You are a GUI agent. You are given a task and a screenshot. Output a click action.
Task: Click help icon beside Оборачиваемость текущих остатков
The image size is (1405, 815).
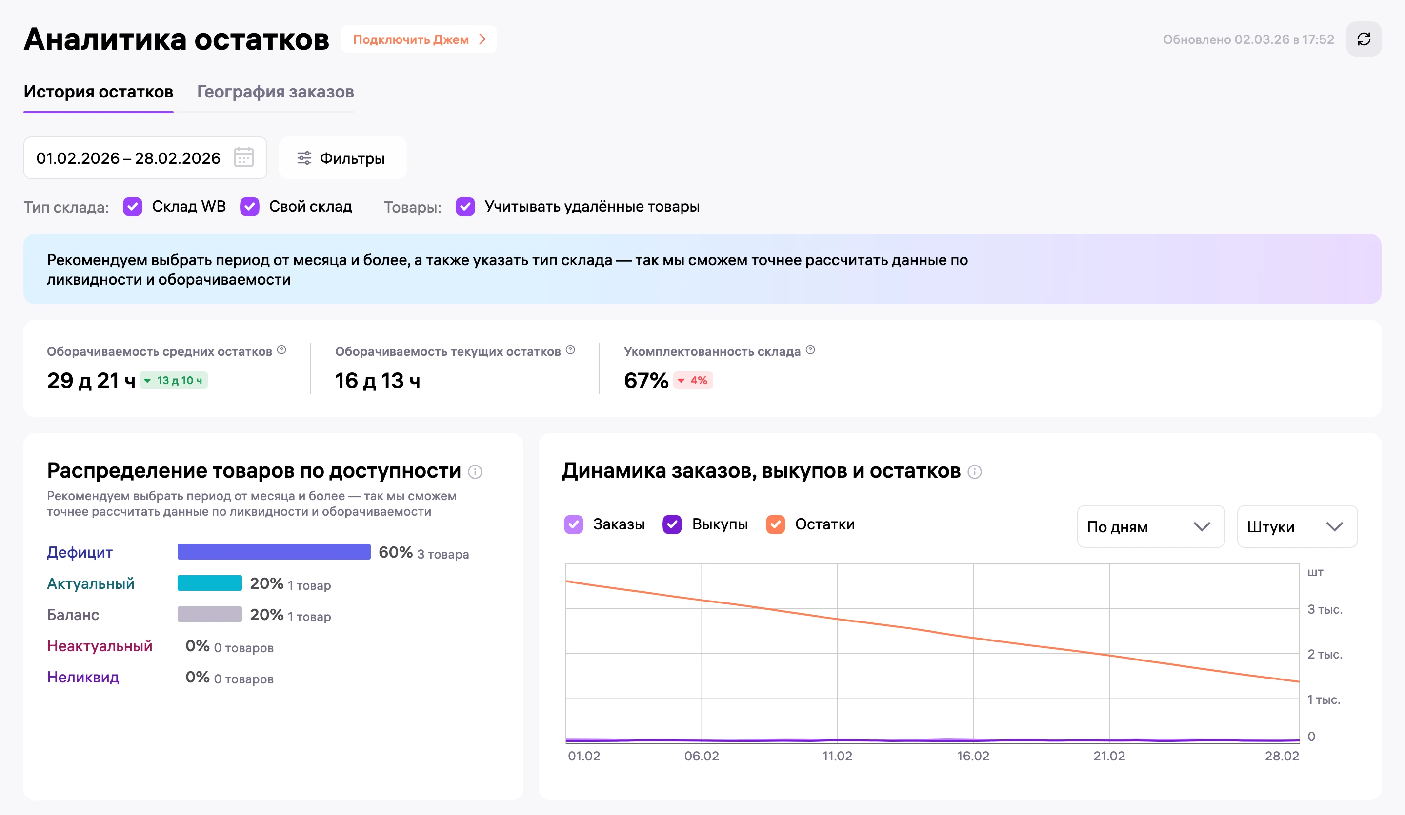click(x=570, y=350)
